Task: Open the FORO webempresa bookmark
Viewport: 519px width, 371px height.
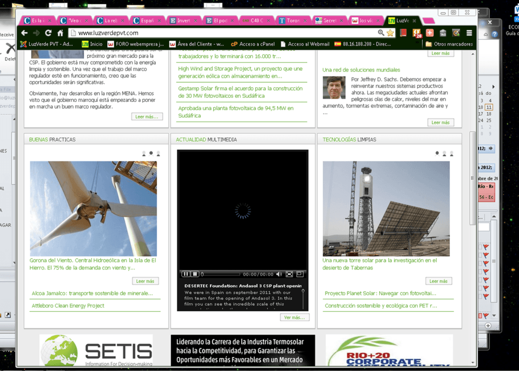Action: 136,44
